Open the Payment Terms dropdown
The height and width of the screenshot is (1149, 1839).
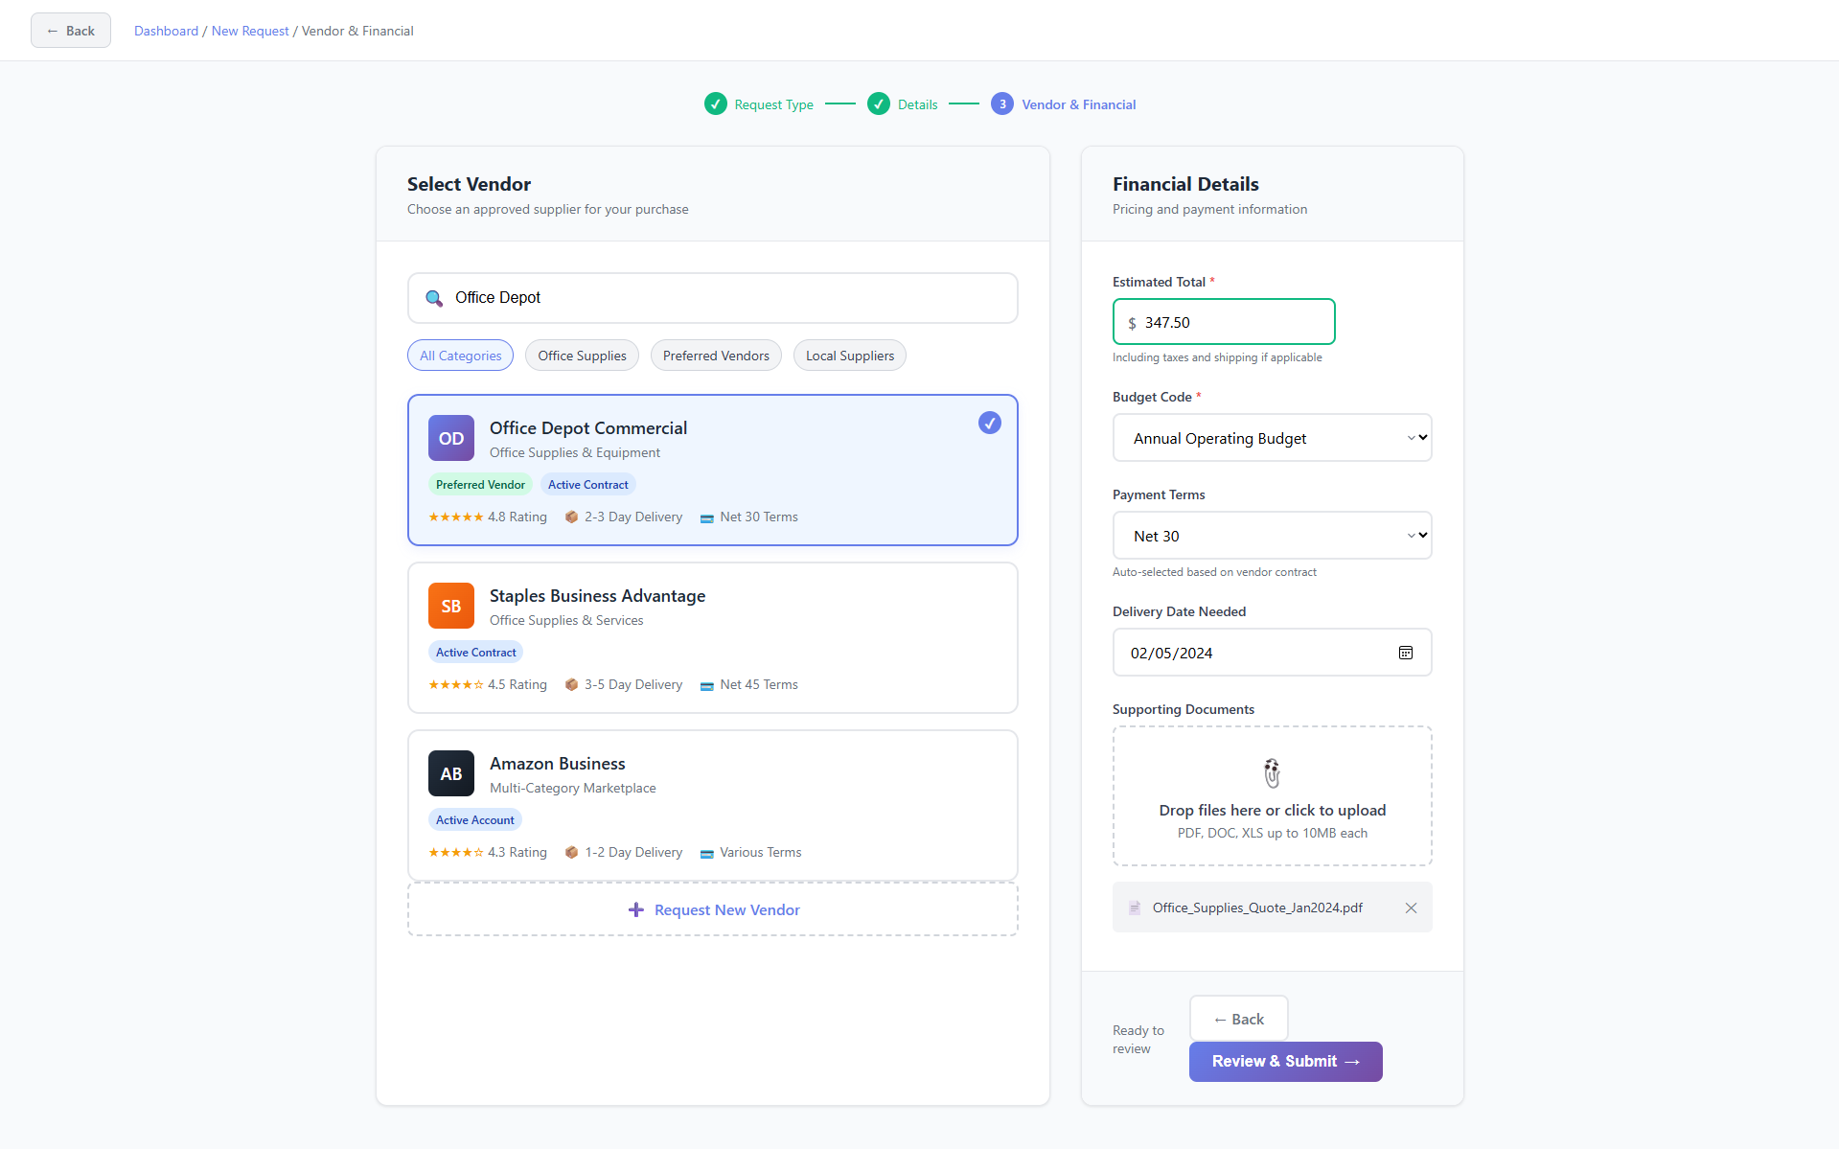click(x=1272, y=536)
